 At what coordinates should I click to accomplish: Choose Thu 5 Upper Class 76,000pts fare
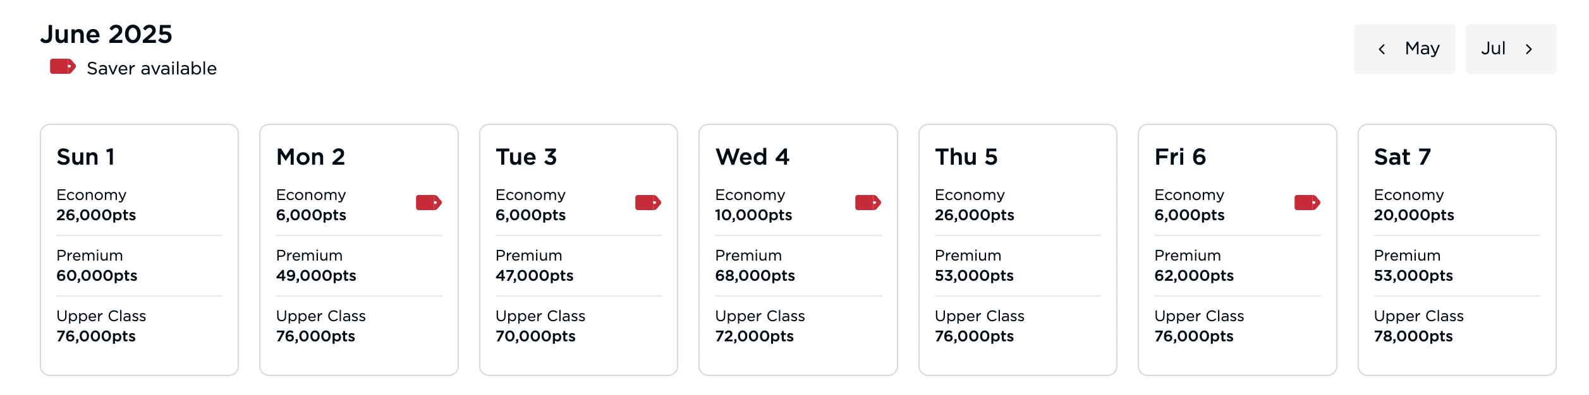[x=979, y=326]
